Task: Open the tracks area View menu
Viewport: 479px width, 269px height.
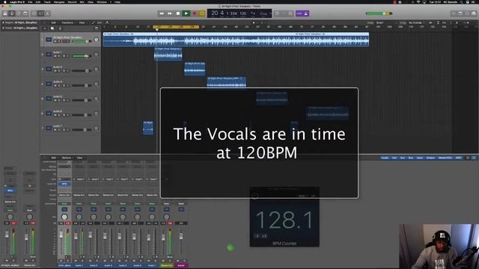Action: click(x=82, y=22)
